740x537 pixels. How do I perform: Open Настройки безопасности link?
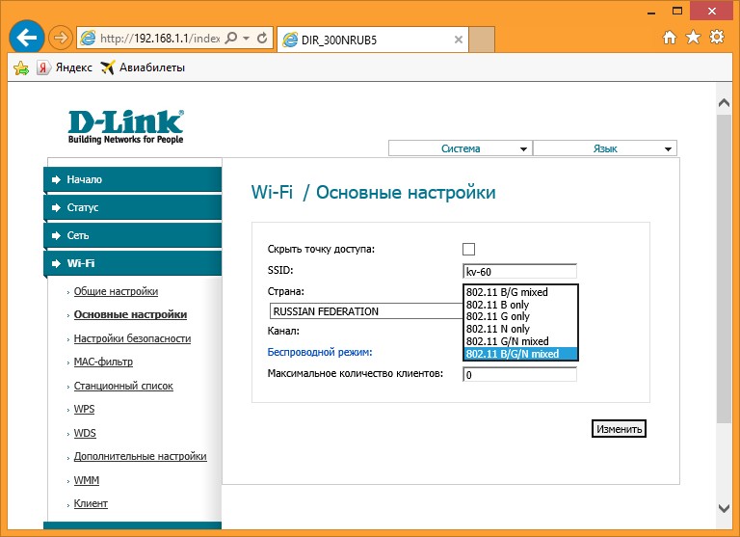132,338
